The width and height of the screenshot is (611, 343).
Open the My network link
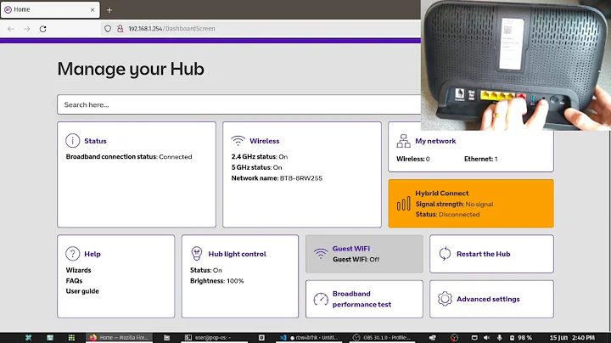tap(435, 141)
